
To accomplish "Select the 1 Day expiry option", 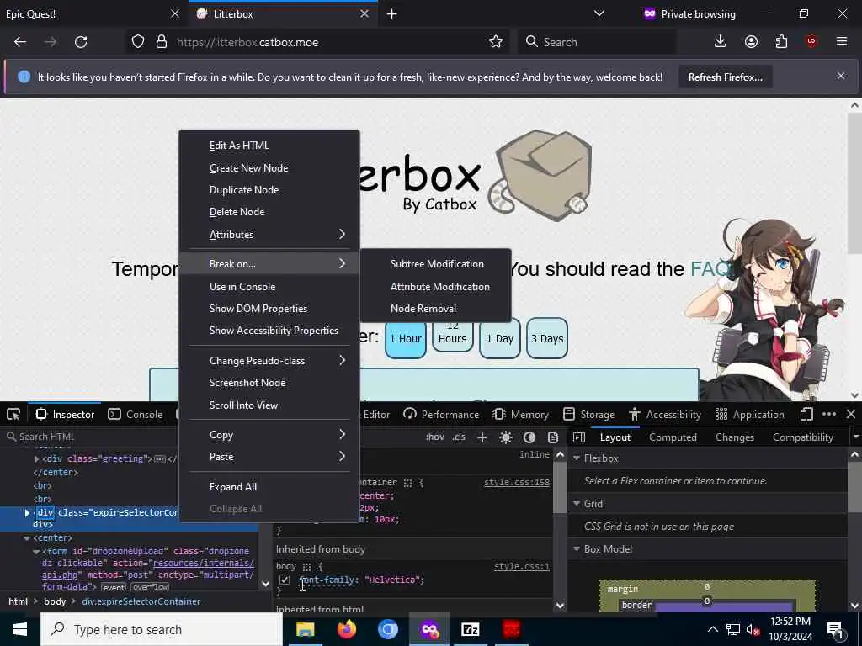I will (500, 338).
